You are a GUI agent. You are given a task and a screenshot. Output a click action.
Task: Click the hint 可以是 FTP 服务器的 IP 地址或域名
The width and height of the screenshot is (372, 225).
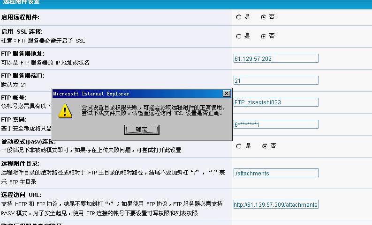click(45, 63)
